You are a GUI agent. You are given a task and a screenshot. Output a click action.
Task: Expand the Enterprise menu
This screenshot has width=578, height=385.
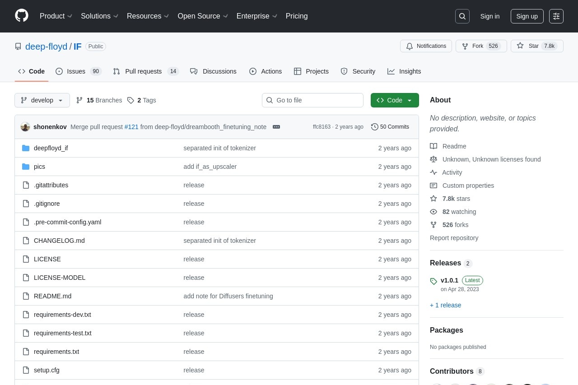(x=257, y=16)
